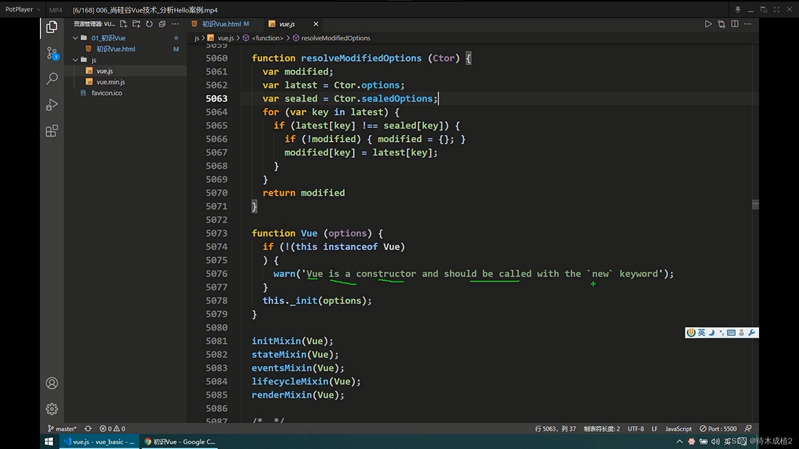Open IME toolbar wrench settings icon
Viewport: 799px width, 449px height.
click(752, 333)
